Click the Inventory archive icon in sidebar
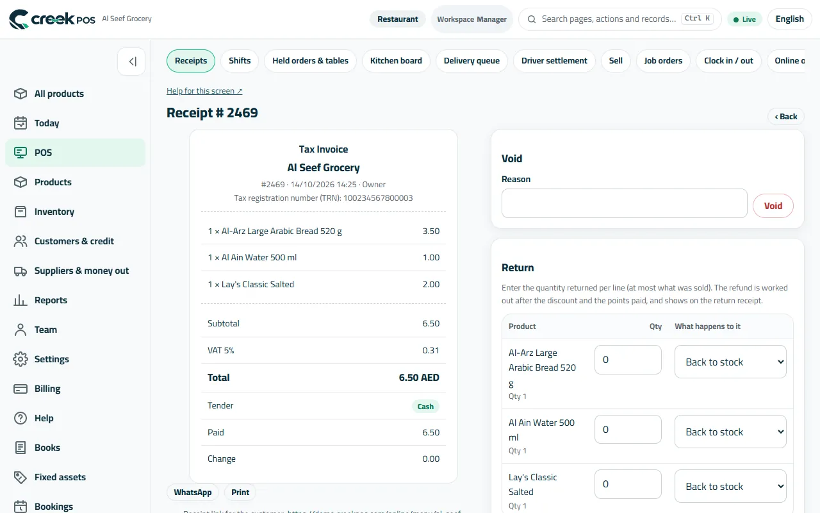 20,212
